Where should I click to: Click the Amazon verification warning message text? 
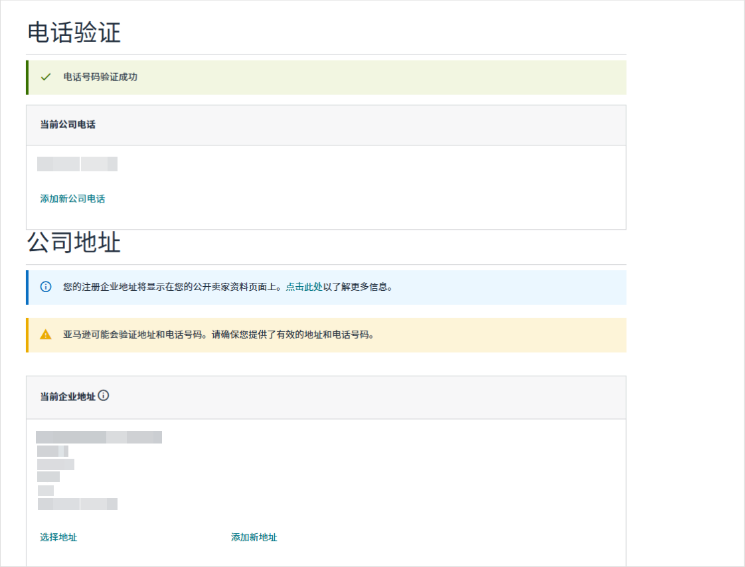tap(219, 335)
